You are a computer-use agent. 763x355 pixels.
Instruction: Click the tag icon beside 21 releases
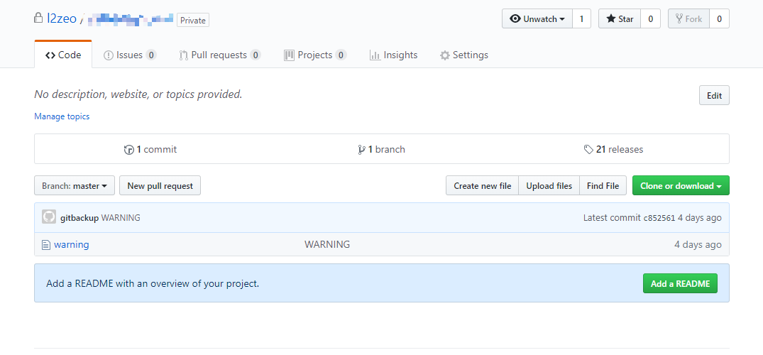click(588, 150)
